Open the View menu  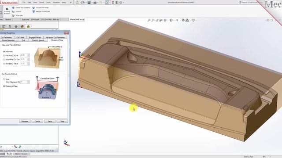tap(35, 3)
